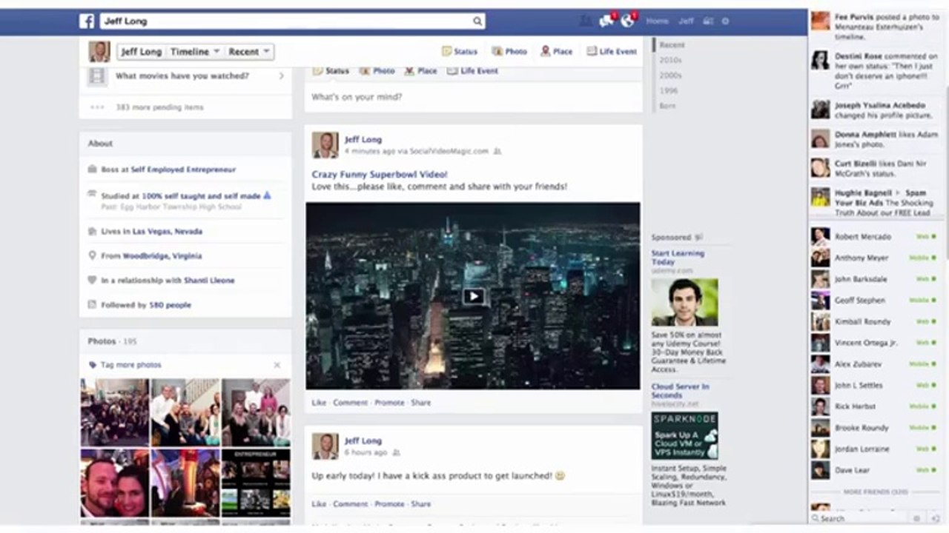Open the Udemy ad portrait image
Image resolution: width=949 pixels, height=533 pixels.
pos(684,302)
